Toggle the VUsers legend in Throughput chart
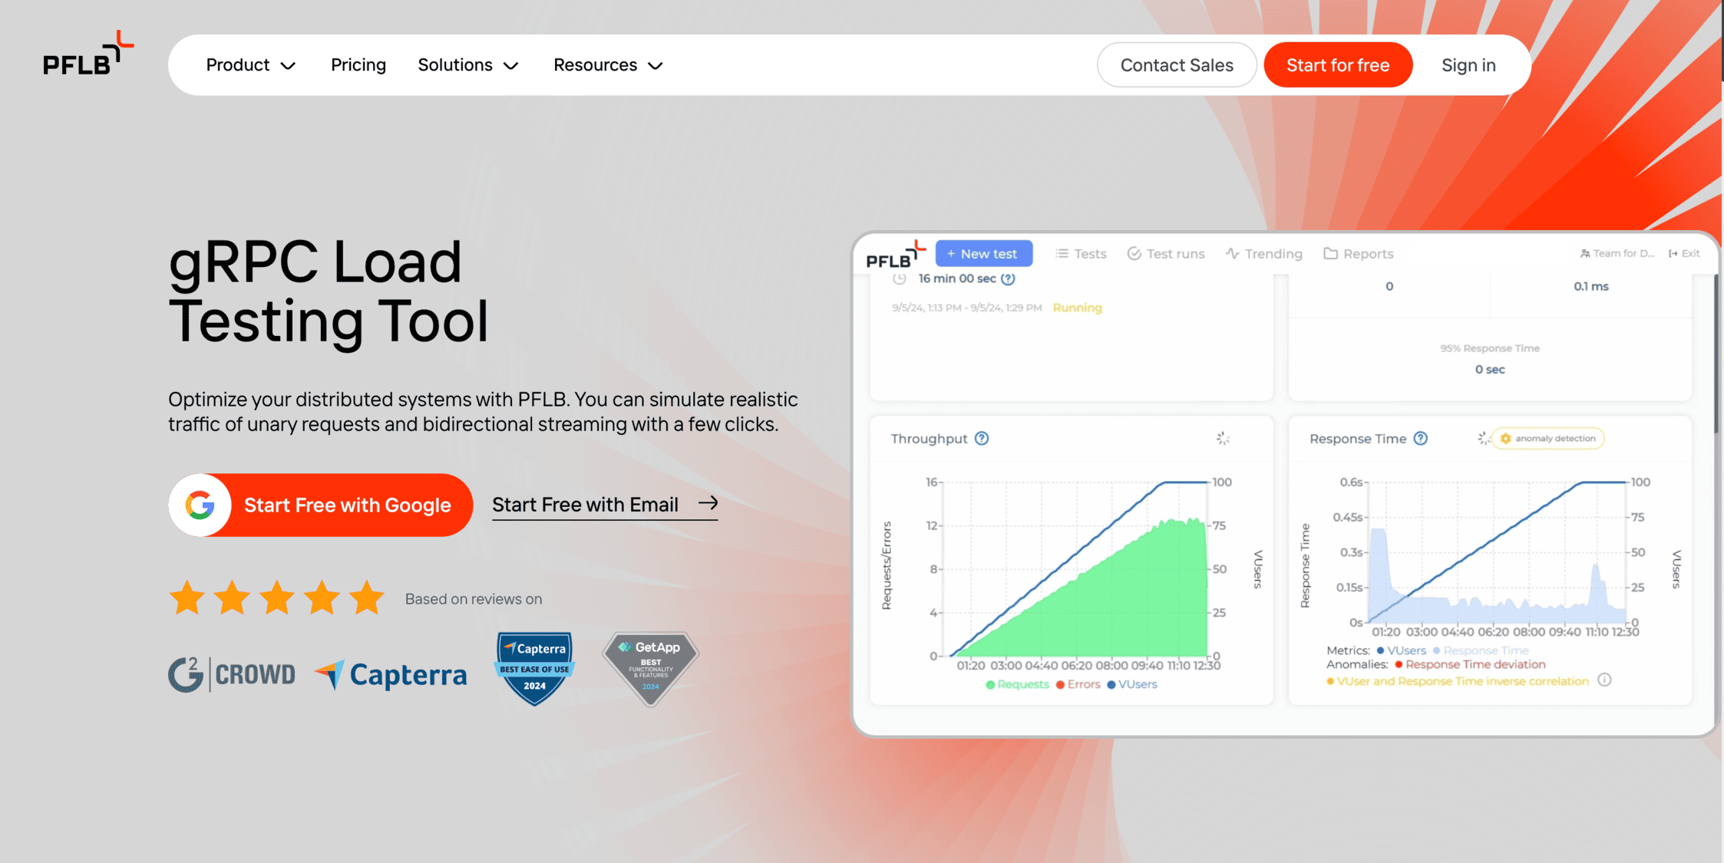This screenshot has width=1724, height=863. pyautogui.click(x=1132, y=684)
